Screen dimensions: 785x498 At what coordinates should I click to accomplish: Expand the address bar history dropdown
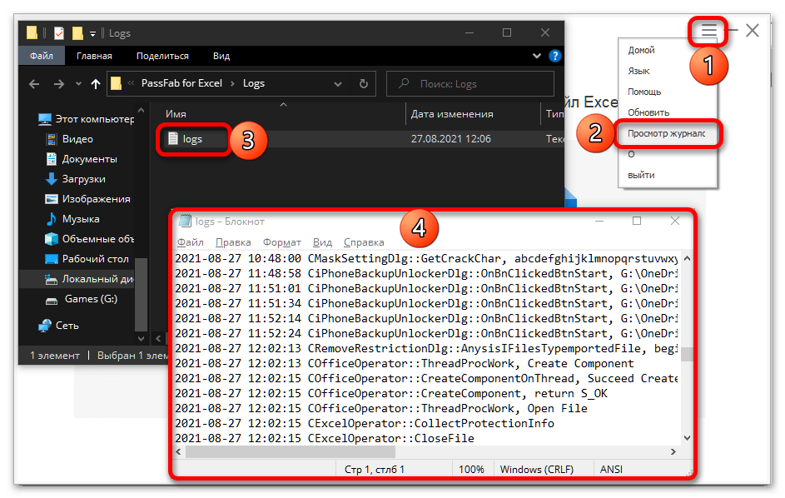[338, 84]
